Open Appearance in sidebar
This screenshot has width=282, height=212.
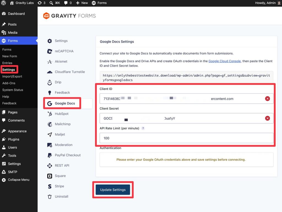coord(19,131)
